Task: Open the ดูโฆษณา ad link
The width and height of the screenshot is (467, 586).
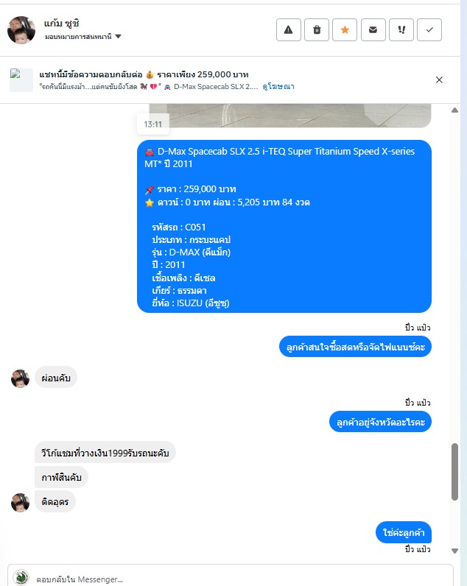Action: pyautogui.click(x=278, y=87)
